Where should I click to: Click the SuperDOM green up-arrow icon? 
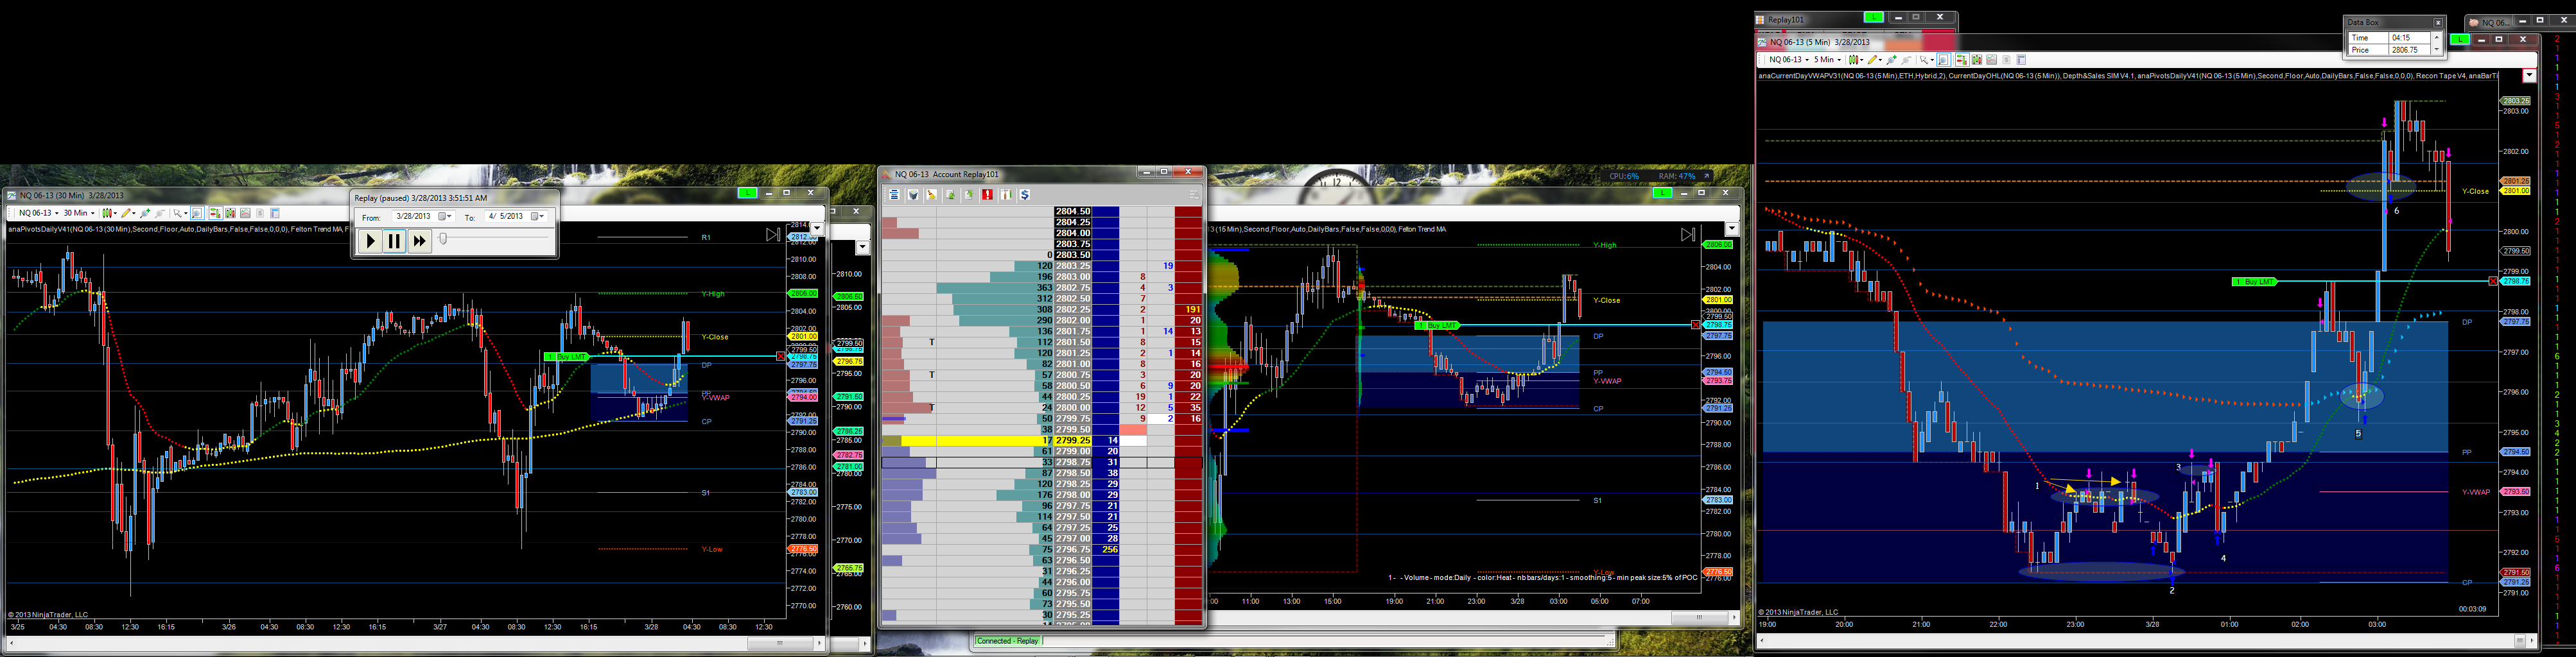click(x=950, y=195)
